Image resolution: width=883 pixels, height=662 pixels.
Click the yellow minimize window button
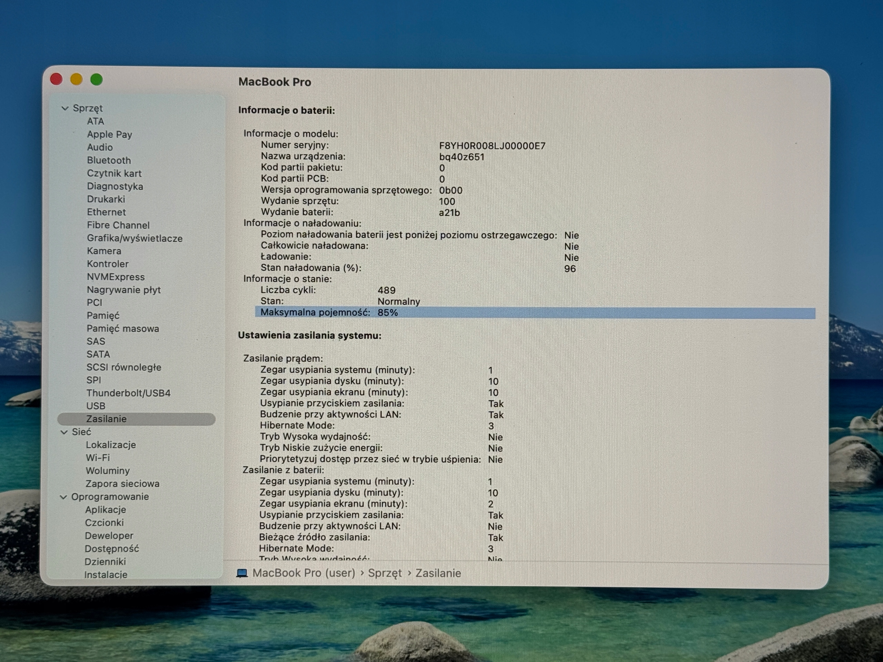point(76,79)
